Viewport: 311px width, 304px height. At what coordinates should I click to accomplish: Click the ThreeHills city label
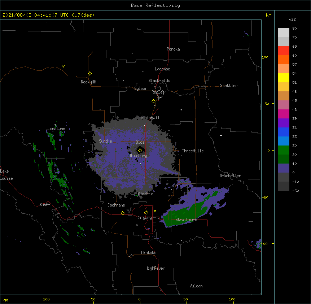coord(193,151)
